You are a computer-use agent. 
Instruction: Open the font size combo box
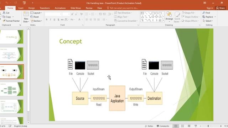tap(66, 14)
